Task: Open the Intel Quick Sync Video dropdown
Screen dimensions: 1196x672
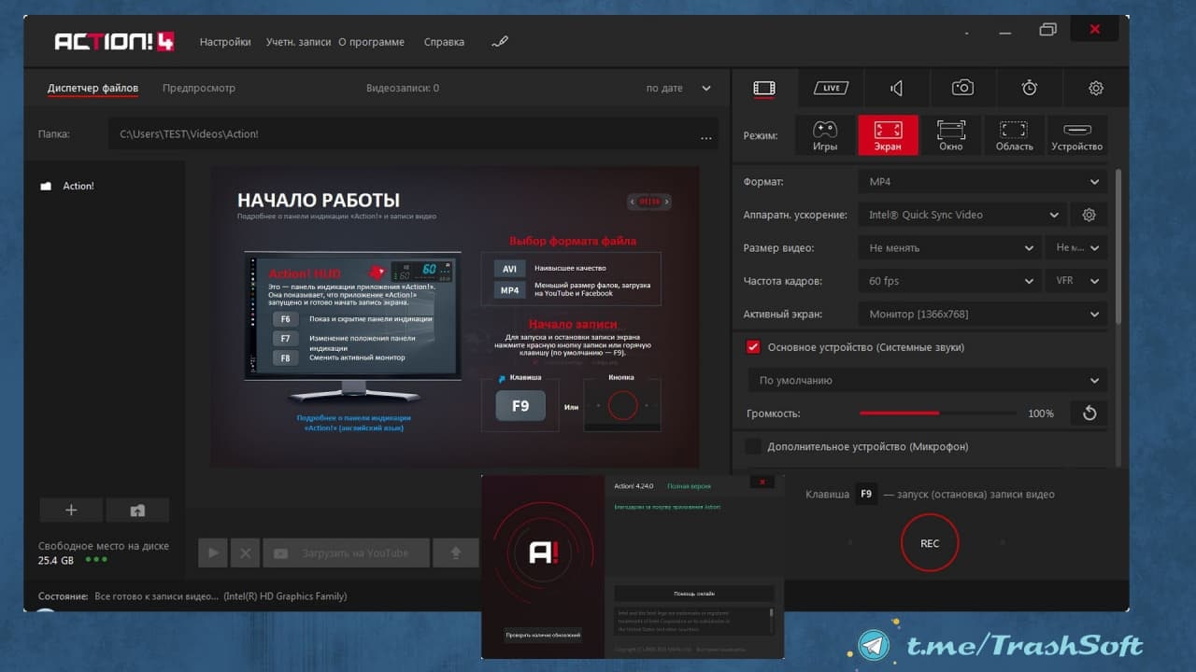Action: click(x=962, y=215)
